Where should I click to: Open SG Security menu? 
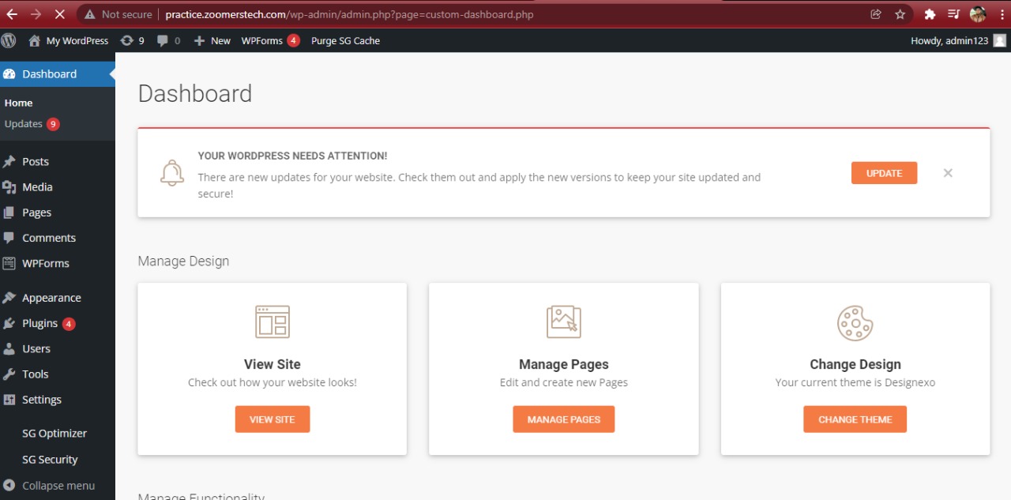[x=50, y=460]
